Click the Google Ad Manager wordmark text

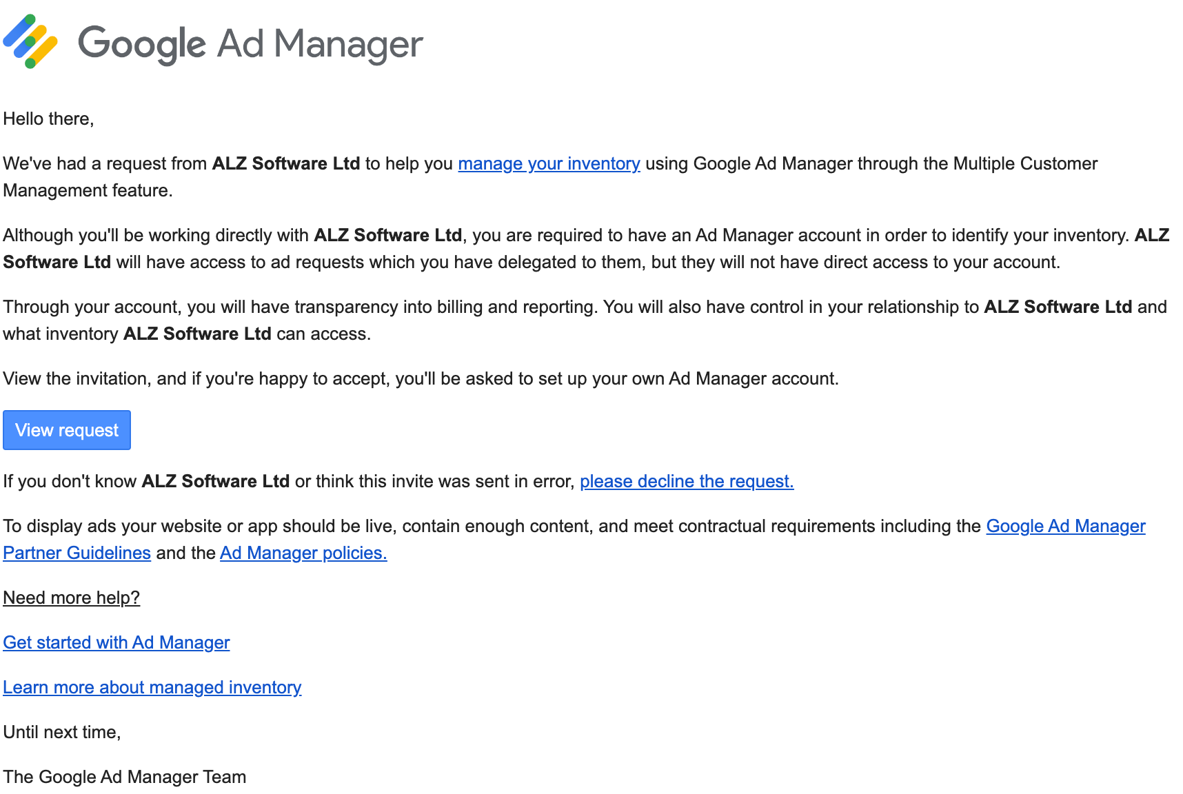[x=251, y=44]
